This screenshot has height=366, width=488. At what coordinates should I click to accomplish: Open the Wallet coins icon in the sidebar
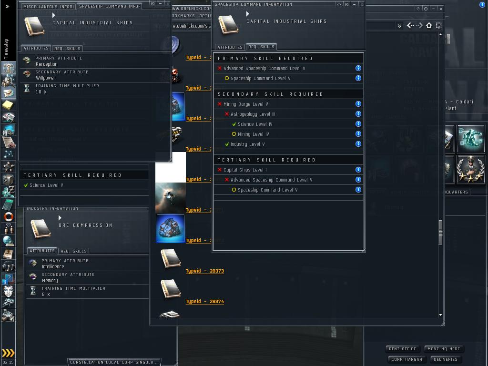9,192
